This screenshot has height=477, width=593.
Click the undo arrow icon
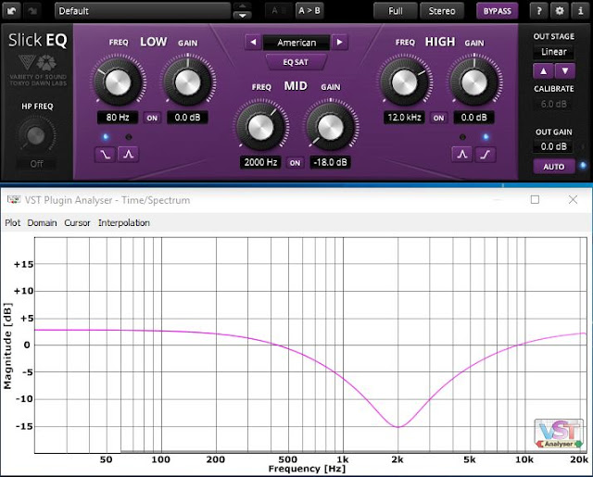11,11
